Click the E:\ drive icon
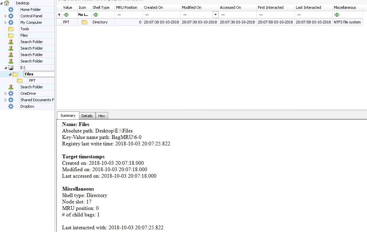 coord(11,68)
